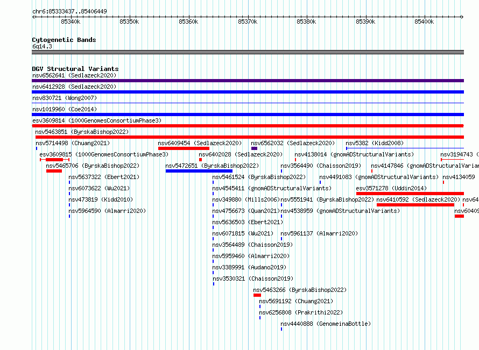This screenshot has width=479, height=350.
Task: Click the DGV Structural Variants track title
Action: pyautogui.click(x=75, y=69)
